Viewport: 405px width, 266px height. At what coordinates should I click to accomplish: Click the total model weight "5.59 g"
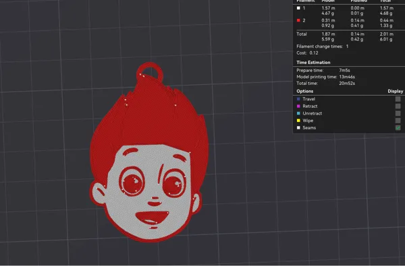tap(328, 39)
